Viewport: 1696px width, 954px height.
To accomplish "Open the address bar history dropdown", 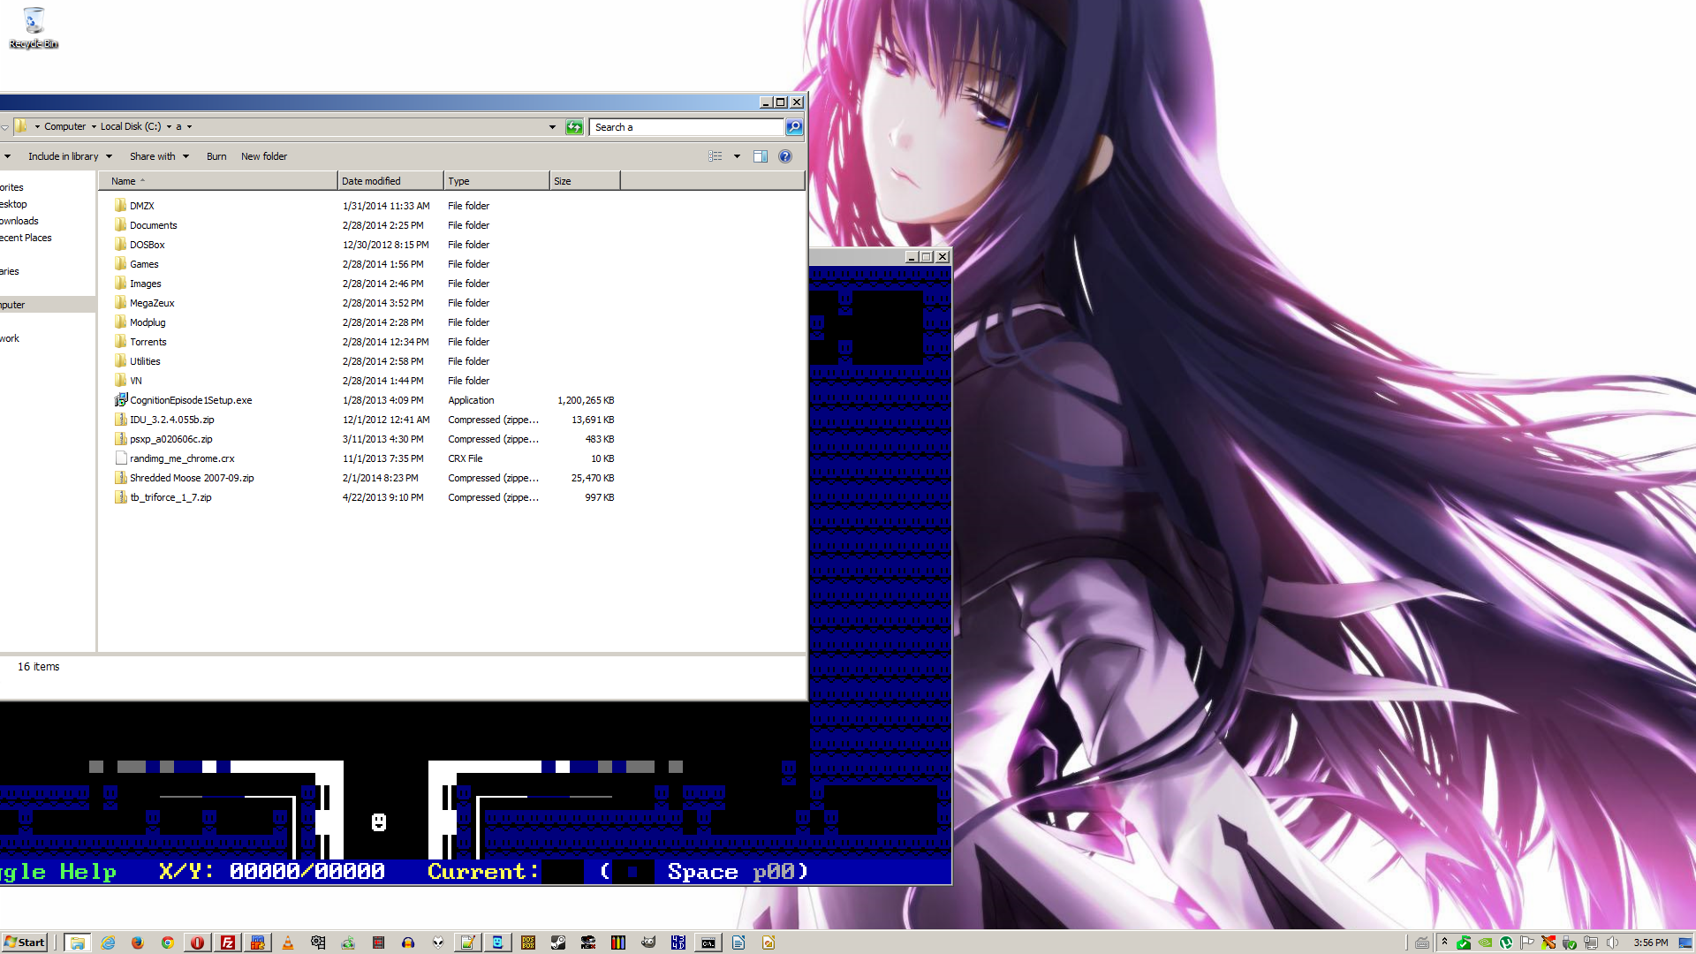I will (553, 127).
